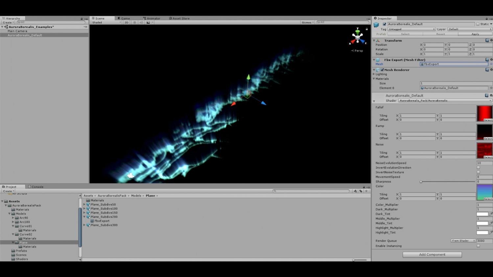Click Add Component button
493x277 pixels.
432,255
